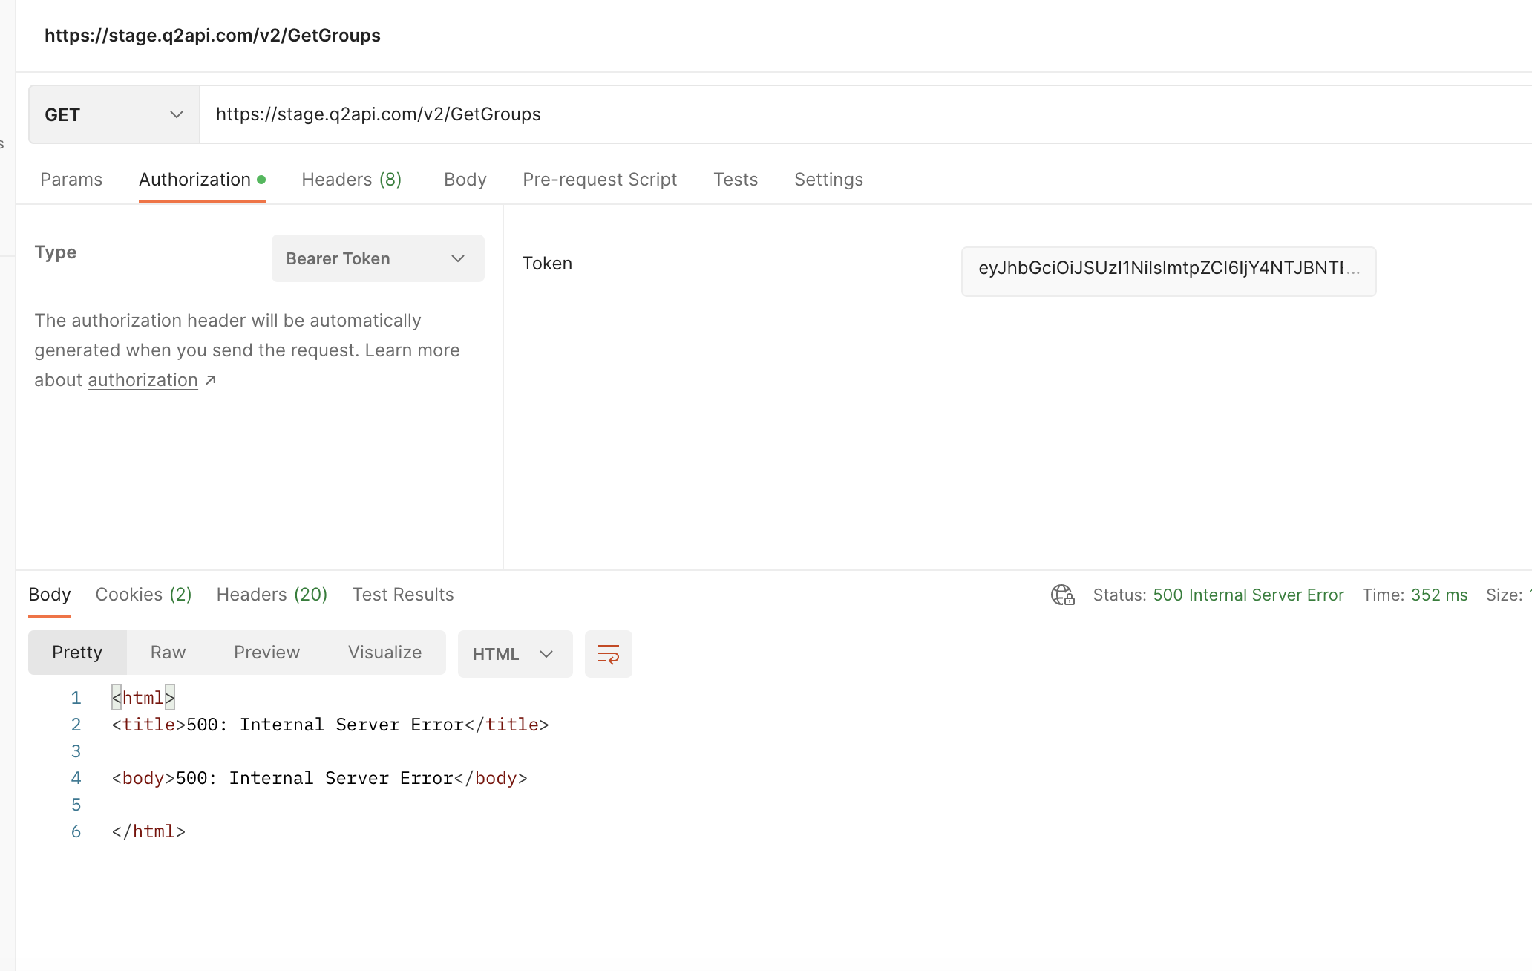Switch to the Raw view
1532x971 pixels.
click(x=168, y=653)
